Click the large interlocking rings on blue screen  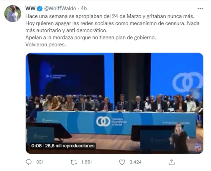188,82
